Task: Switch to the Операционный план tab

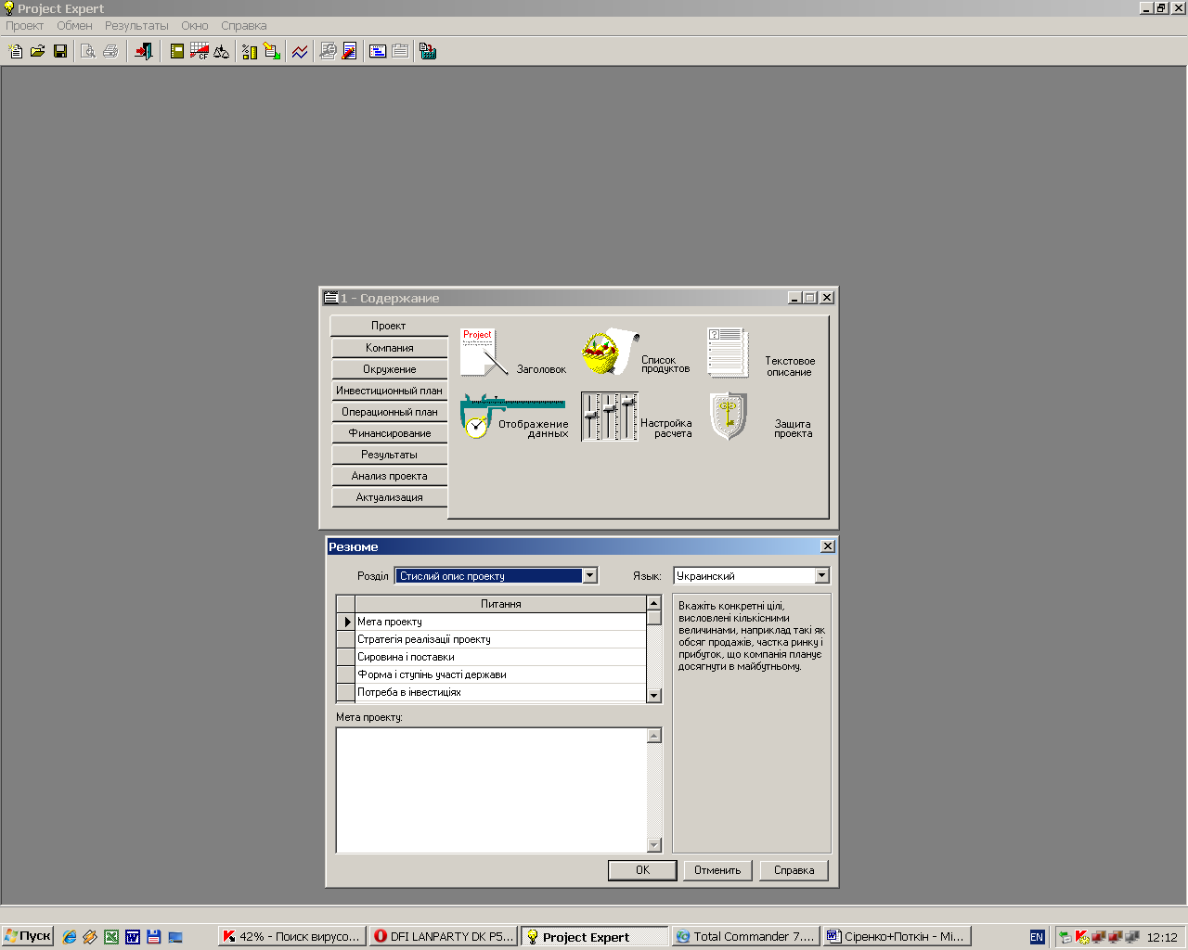Action: point(390,412)
